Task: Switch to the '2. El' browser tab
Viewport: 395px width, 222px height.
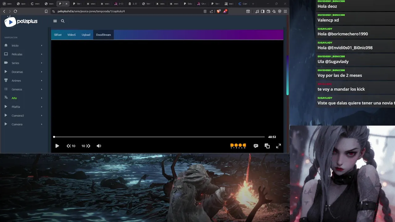Action: [x=133, y=4]
